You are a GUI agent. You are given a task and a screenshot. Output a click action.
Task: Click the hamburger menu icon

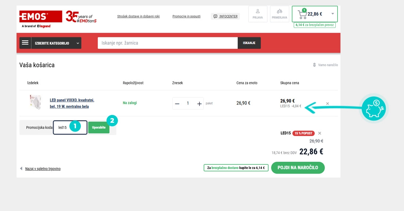(25, 43)
